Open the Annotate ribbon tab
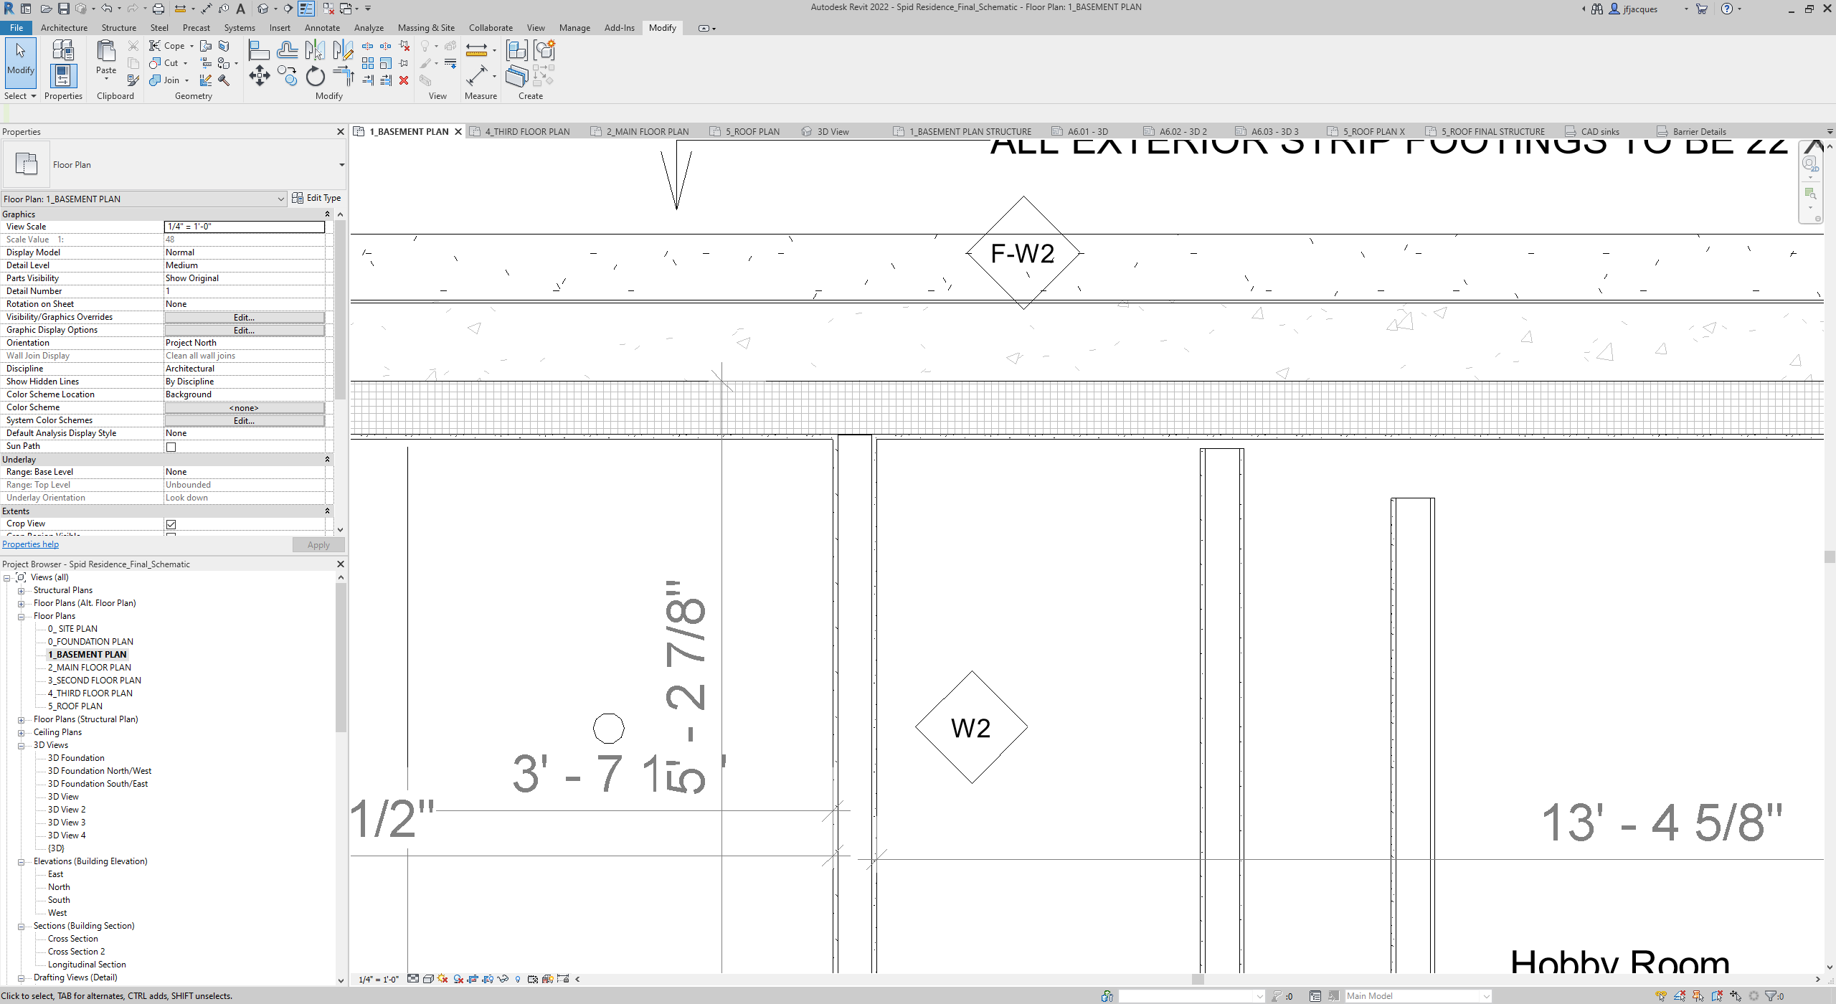 pyautogui.click(x=322, y=28)
